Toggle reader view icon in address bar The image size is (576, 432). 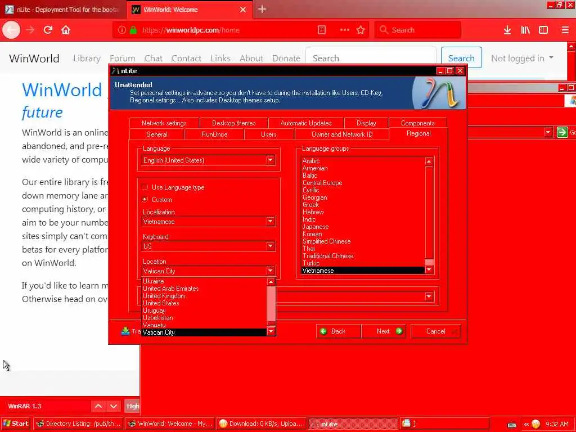pyautogui.click(x=321, y=30)
